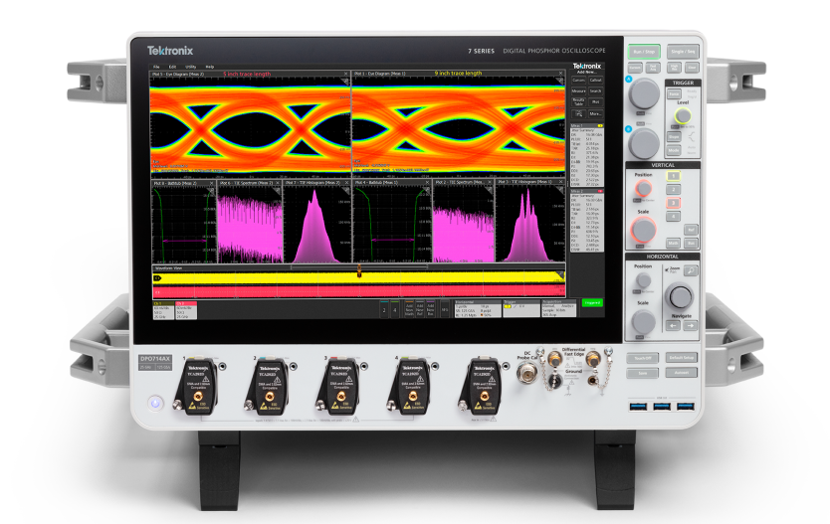Tap the round power button on front panel
Screen dimensions: 830x524
pyautogui.click(x=155, y=403)
